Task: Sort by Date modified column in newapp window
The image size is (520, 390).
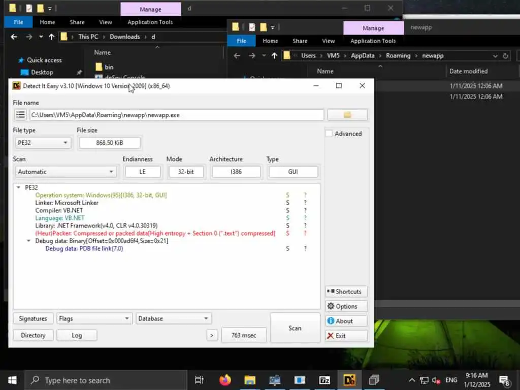Action: click(x=469, y=71)
